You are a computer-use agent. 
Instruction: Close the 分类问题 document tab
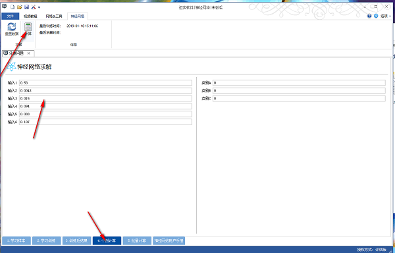[x=29, y=53]
